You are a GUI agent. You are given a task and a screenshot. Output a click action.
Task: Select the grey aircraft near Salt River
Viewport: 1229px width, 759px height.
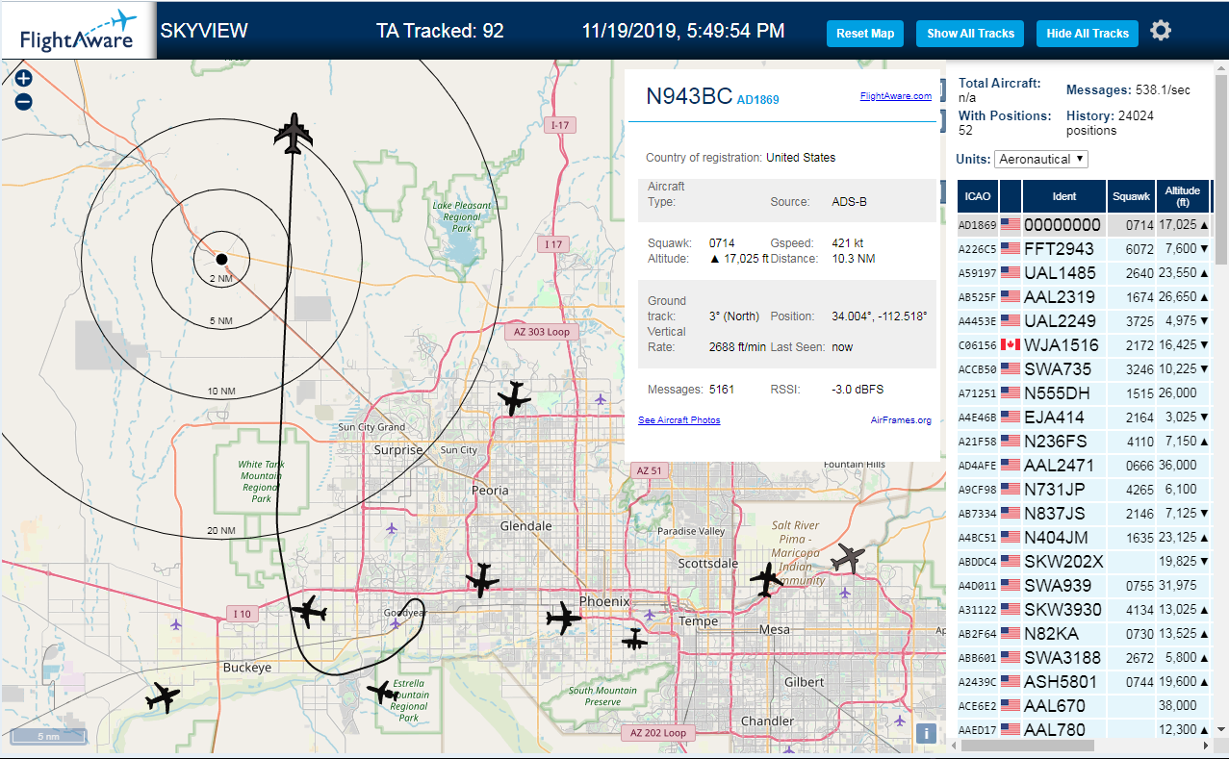pyautogui.click(x=848, y=557)
